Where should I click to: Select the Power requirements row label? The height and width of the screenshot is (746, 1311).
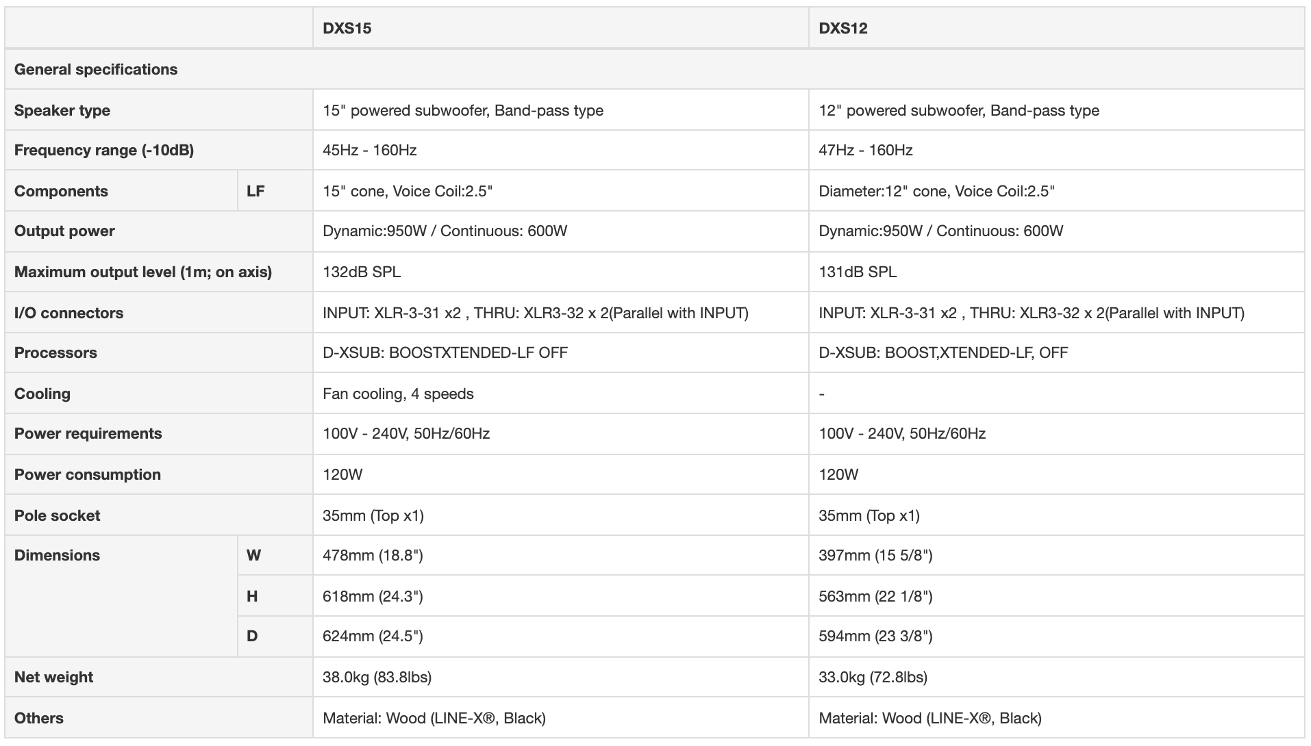pyautogui.click(x=88, y=434)
